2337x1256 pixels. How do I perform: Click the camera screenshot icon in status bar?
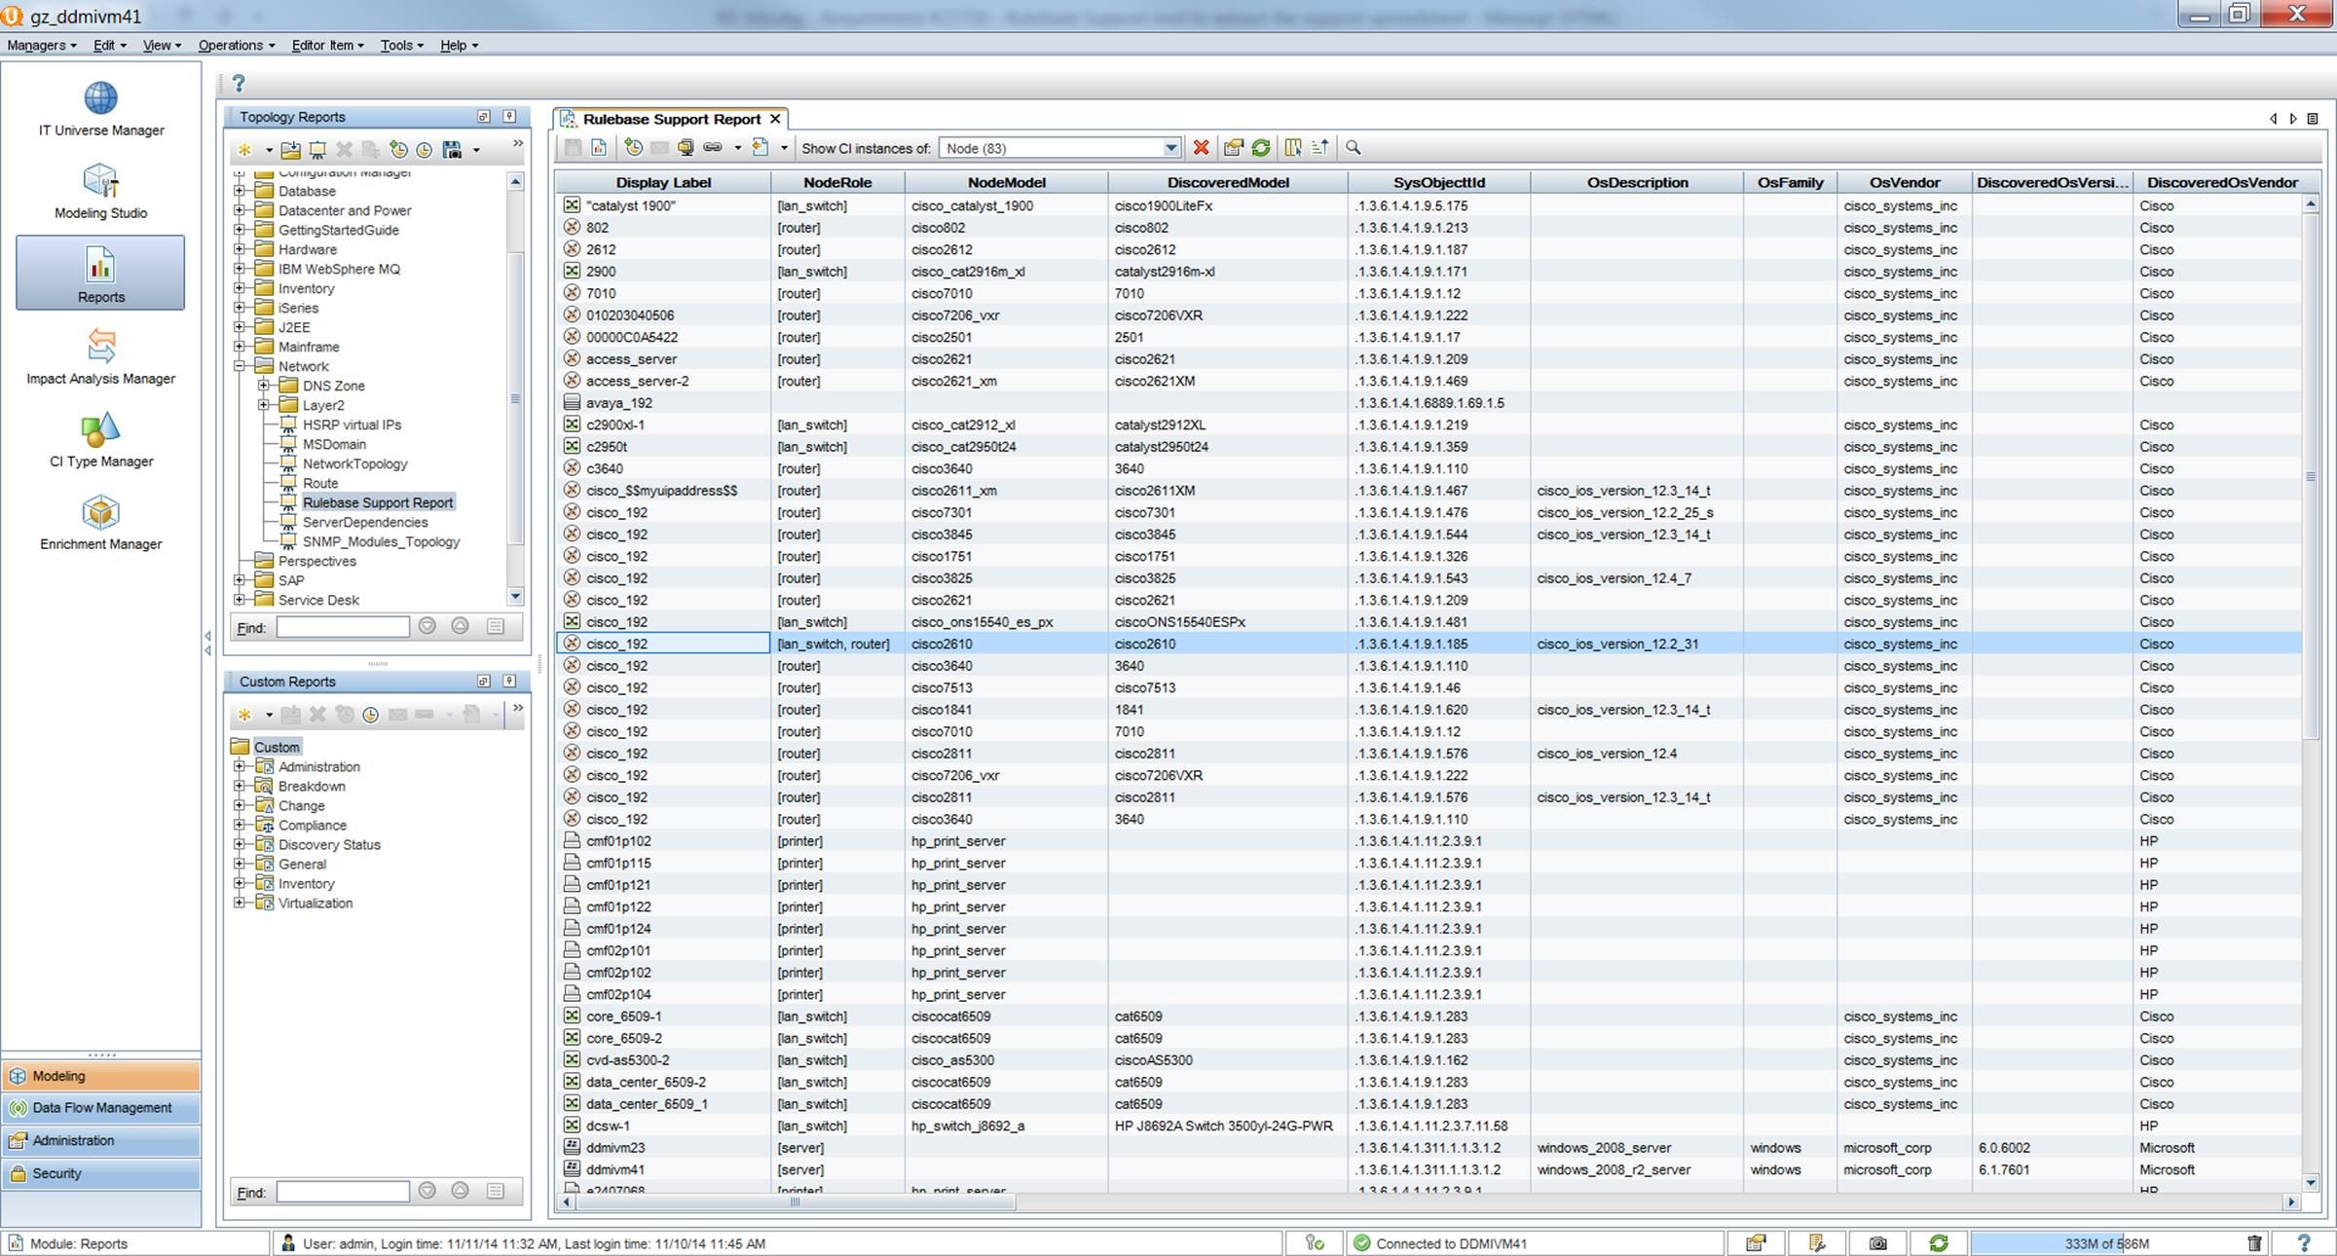[1878, 1243]
